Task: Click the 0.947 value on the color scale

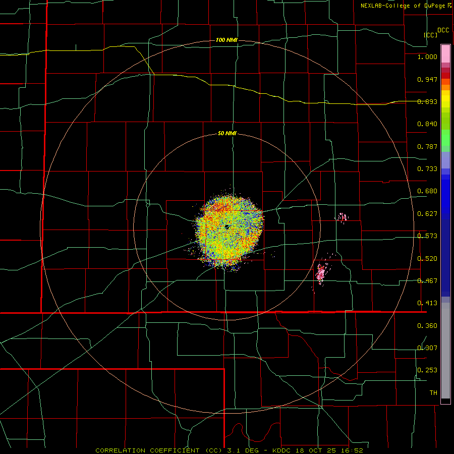Action: [x=427, y=79]
